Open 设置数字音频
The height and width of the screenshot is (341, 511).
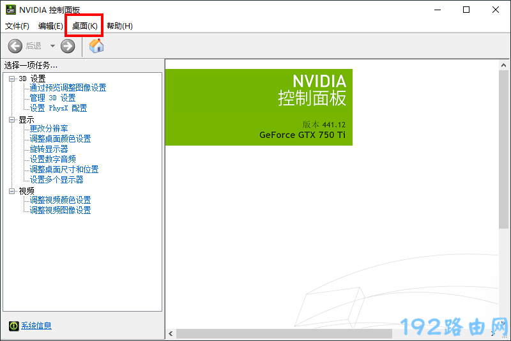click(53, 159)
